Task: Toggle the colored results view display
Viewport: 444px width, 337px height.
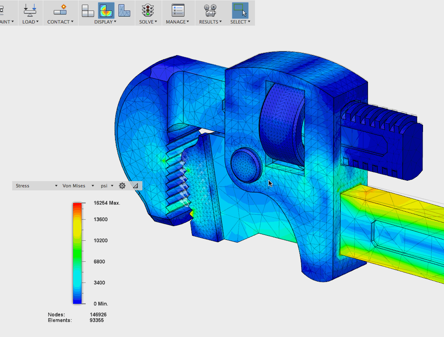Action: click(106, 10)
